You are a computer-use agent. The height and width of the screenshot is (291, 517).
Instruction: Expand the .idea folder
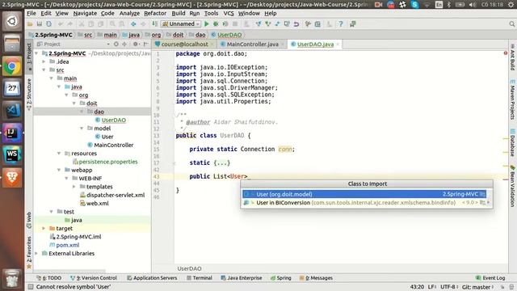click(x=44, y=61)
